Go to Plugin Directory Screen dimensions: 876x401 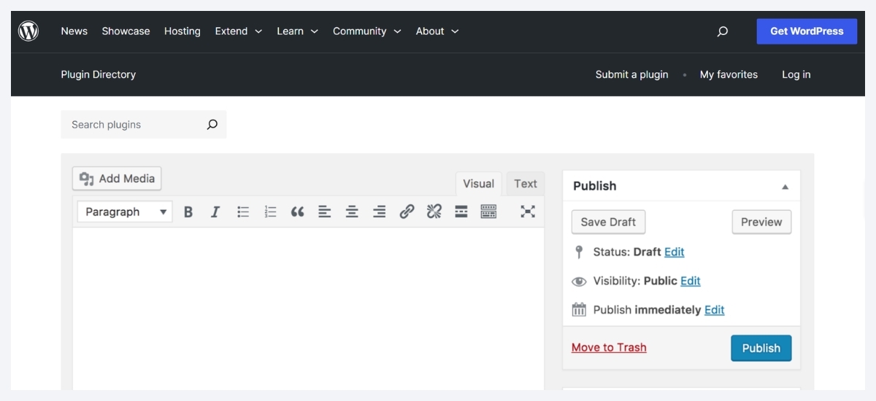tap(99, 74)
